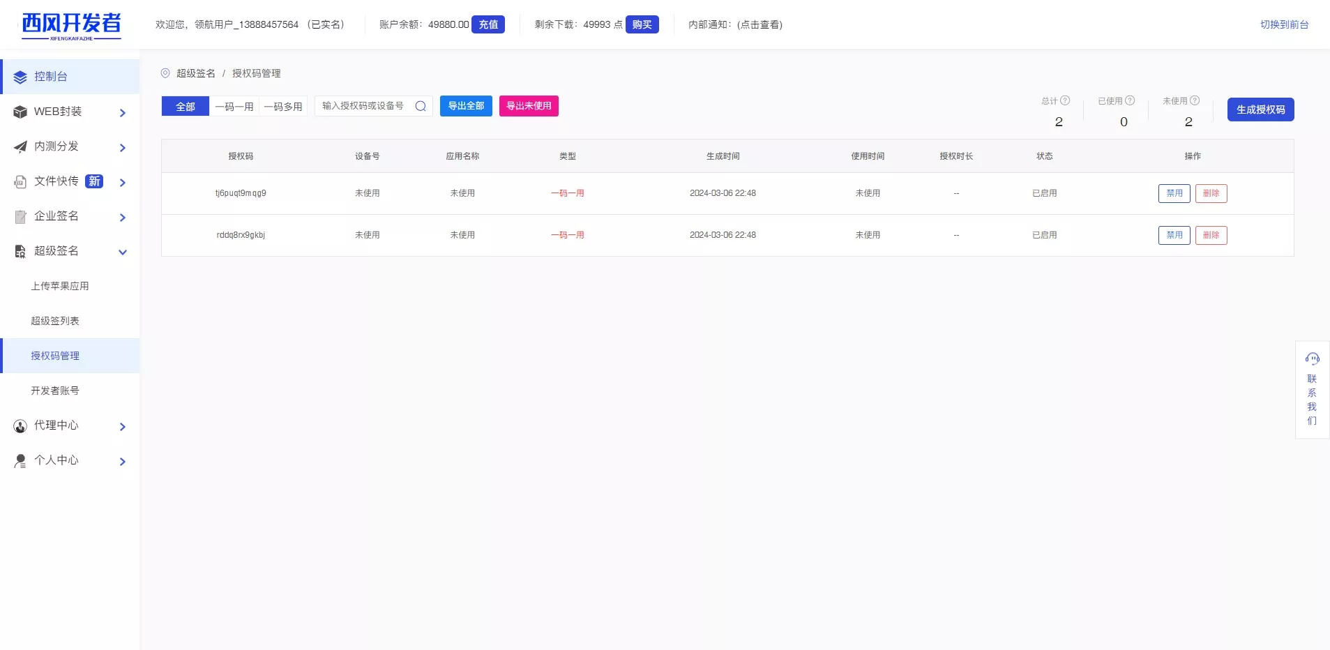Click the help icon next to 已使用
Viewport: 1330px width, 650px height.
coord(1130,100)
